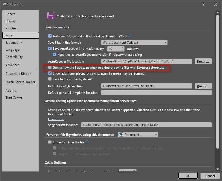Open the General options category
222x181 pixels.
pyautogui.click(x=21, y=14)
